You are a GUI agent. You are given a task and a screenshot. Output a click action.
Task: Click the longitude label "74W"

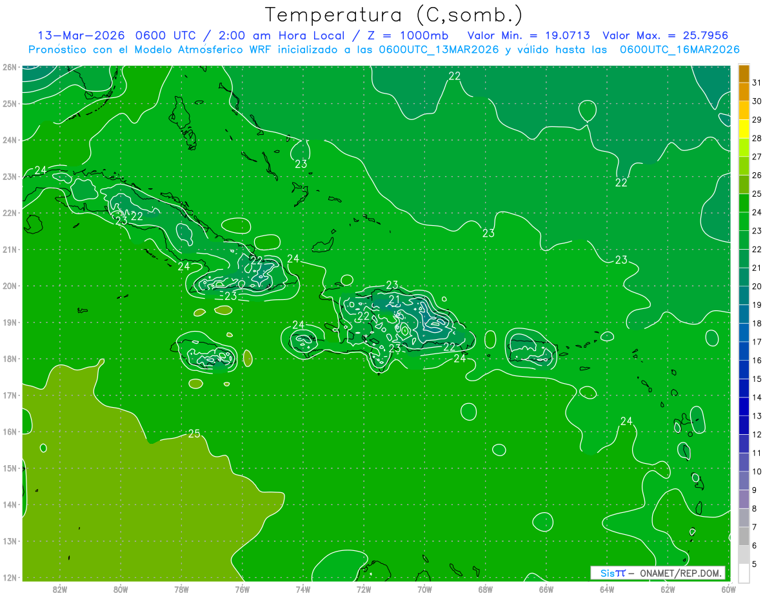tap(303, 589)
